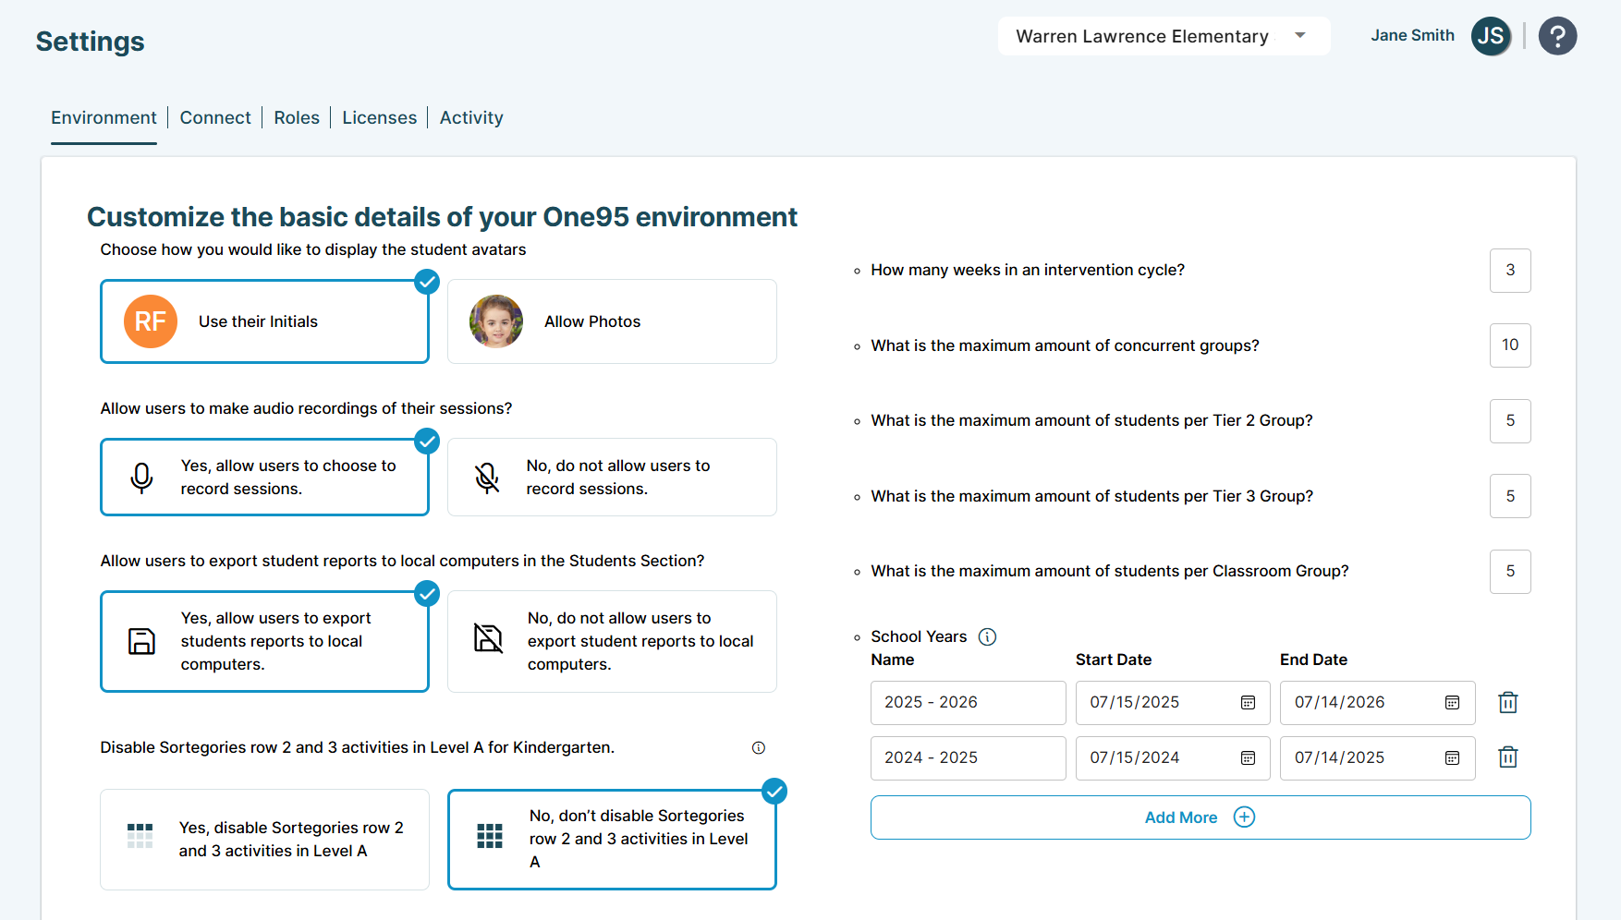Viewport: 1621px width, 920px height.
Task: Click the 07/14/2025 end date text
Action: (1339, 758)
